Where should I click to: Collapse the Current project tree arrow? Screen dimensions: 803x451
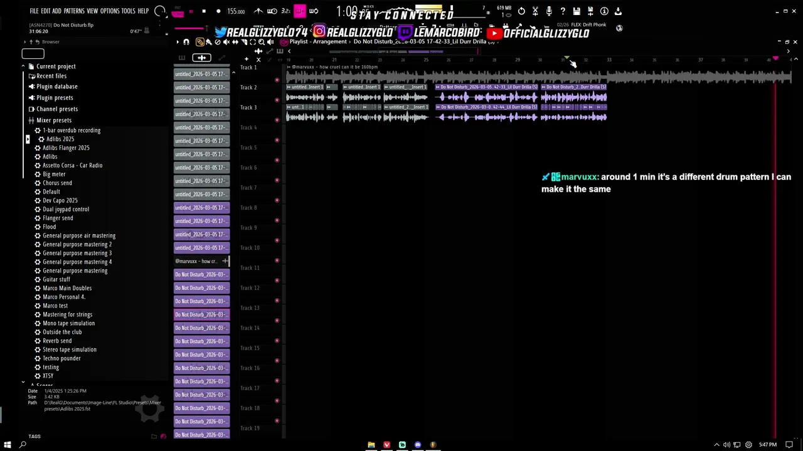(x=23, y=66)
